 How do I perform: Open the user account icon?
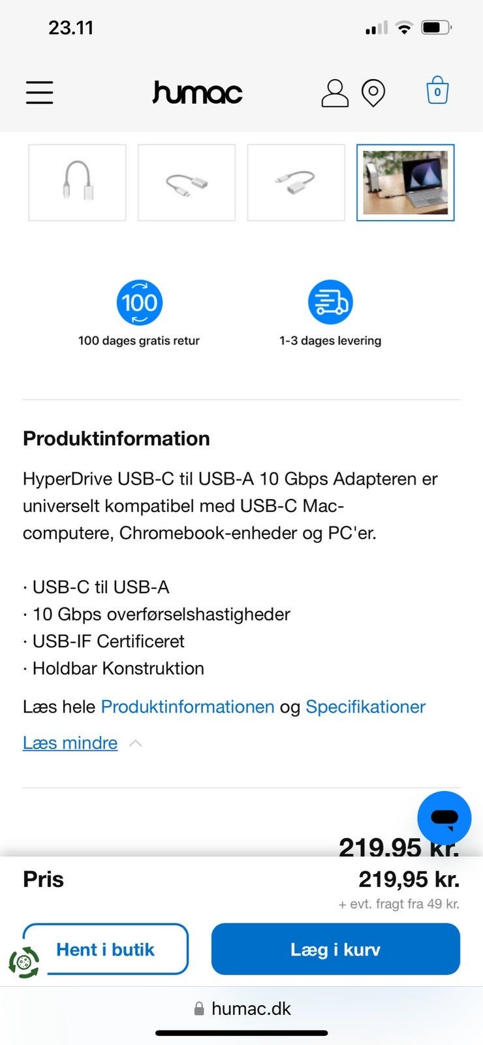(x=335, y=93)
